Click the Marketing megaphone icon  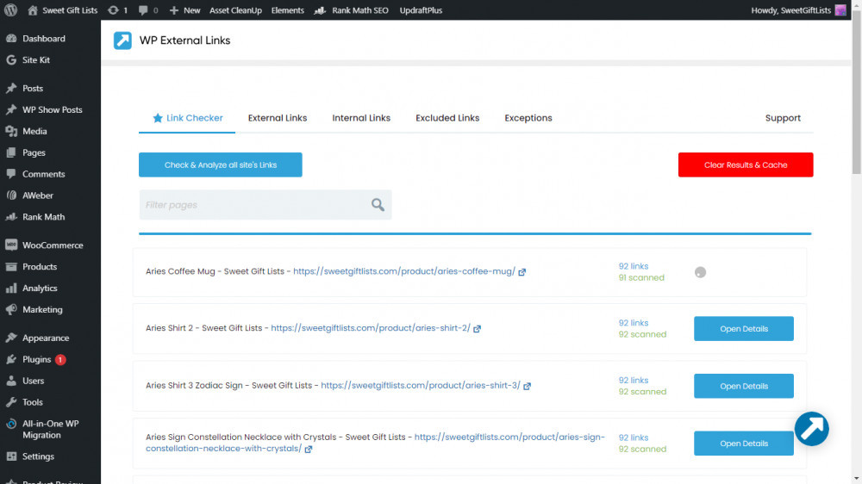[x=11, y=309]
